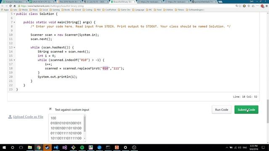Click the "System.out.println(i);" code line
The image size is (269, 151).
58,77
